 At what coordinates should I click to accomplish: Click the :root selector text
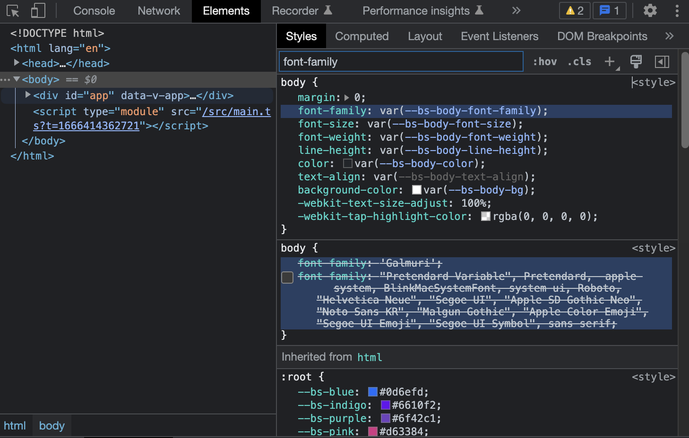pyautogui.click(x=296, y=377)
